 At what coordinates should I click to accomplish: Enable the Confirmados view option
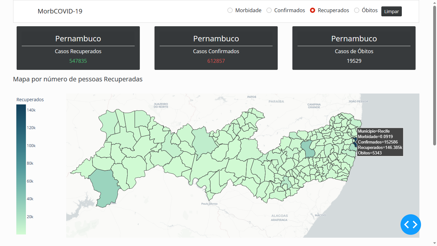269,10
